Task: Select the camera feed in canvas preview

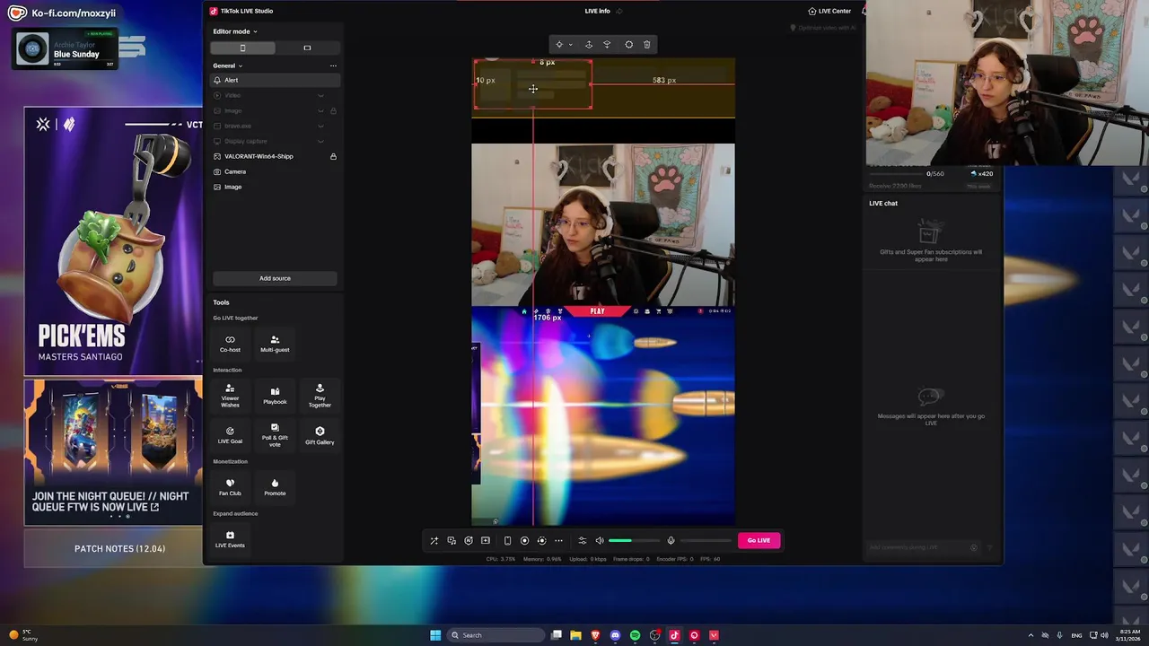Action: (x=603, y=225)
